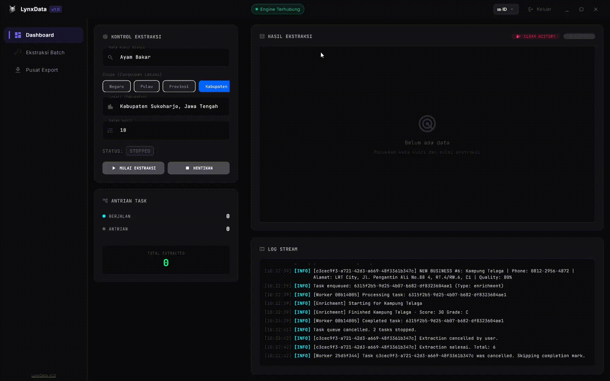Click the Pusat Export download icon

click(18, 70)
